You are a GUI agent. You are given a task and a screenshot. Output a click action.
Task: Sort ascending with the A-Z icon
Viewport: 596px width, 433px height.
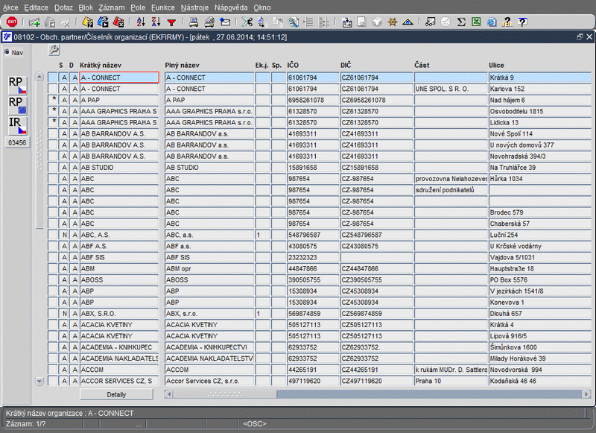[141, 22]
